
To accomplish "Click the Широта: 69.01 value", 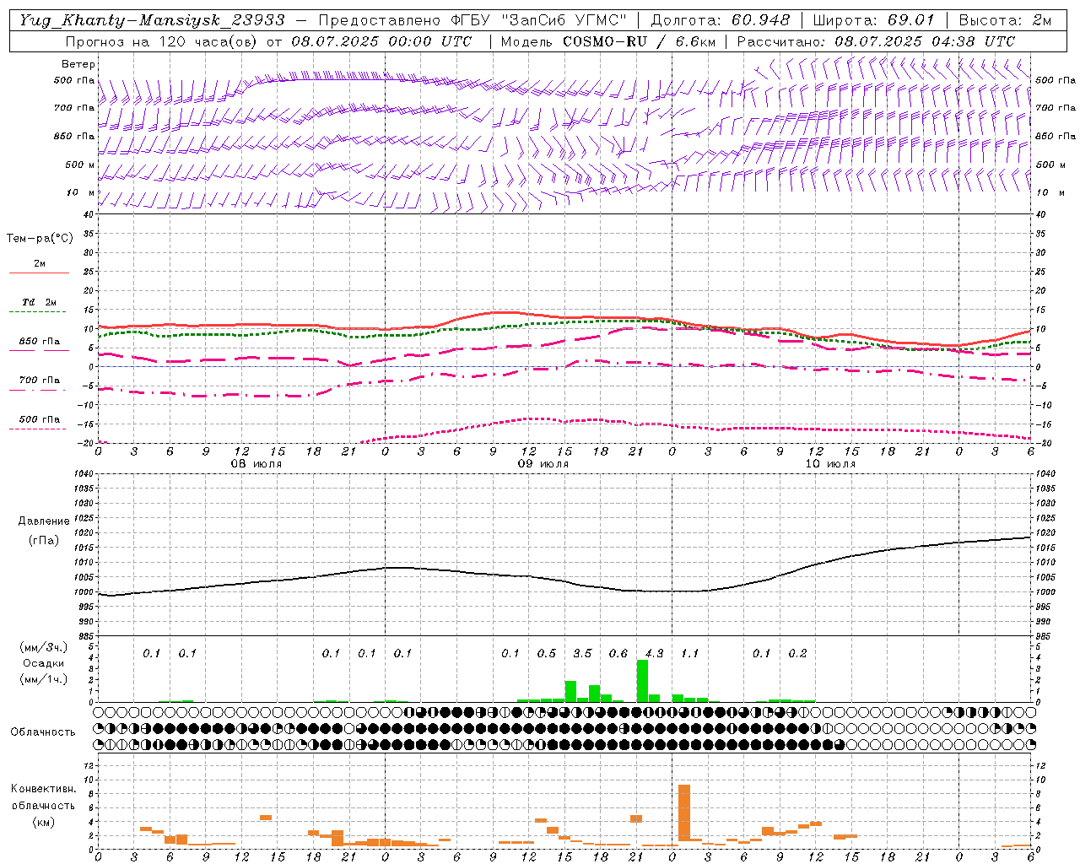I will pyautogui.click(x=874, y=20).
